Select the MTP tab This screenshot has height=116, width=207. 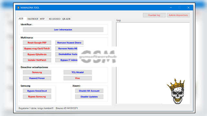coord(42,19)
